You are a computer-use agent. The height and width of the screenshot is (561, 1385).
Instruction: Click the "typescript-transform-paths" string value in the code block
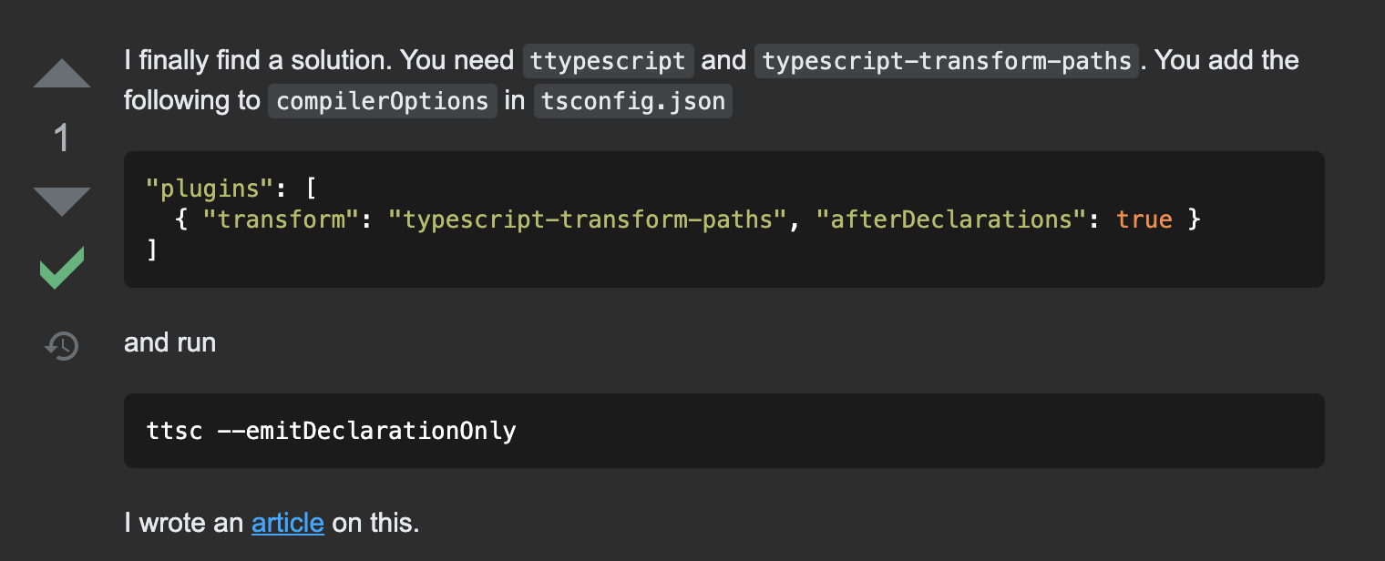click(x=589, y=219)
